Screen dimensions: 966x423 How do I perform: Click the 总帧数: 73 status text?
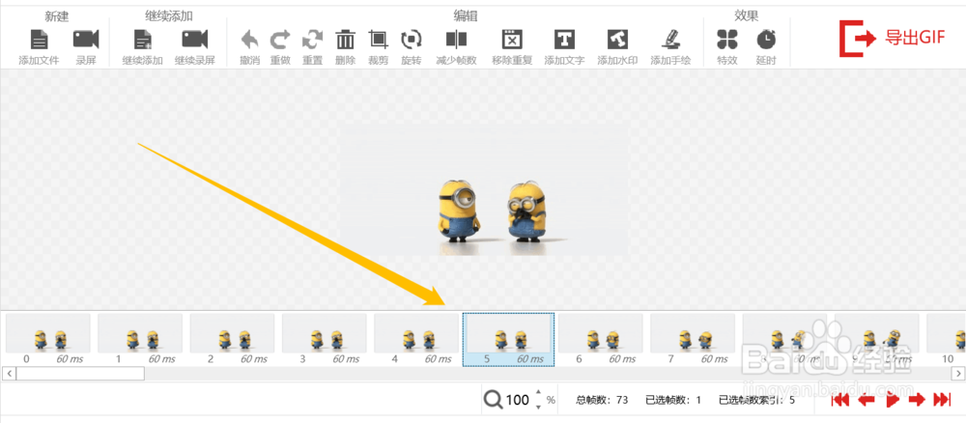point(602,400)
